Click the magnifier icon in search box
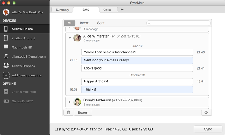Image resolution: width=225 pixels, height=135 pixels. pos(149,23)
